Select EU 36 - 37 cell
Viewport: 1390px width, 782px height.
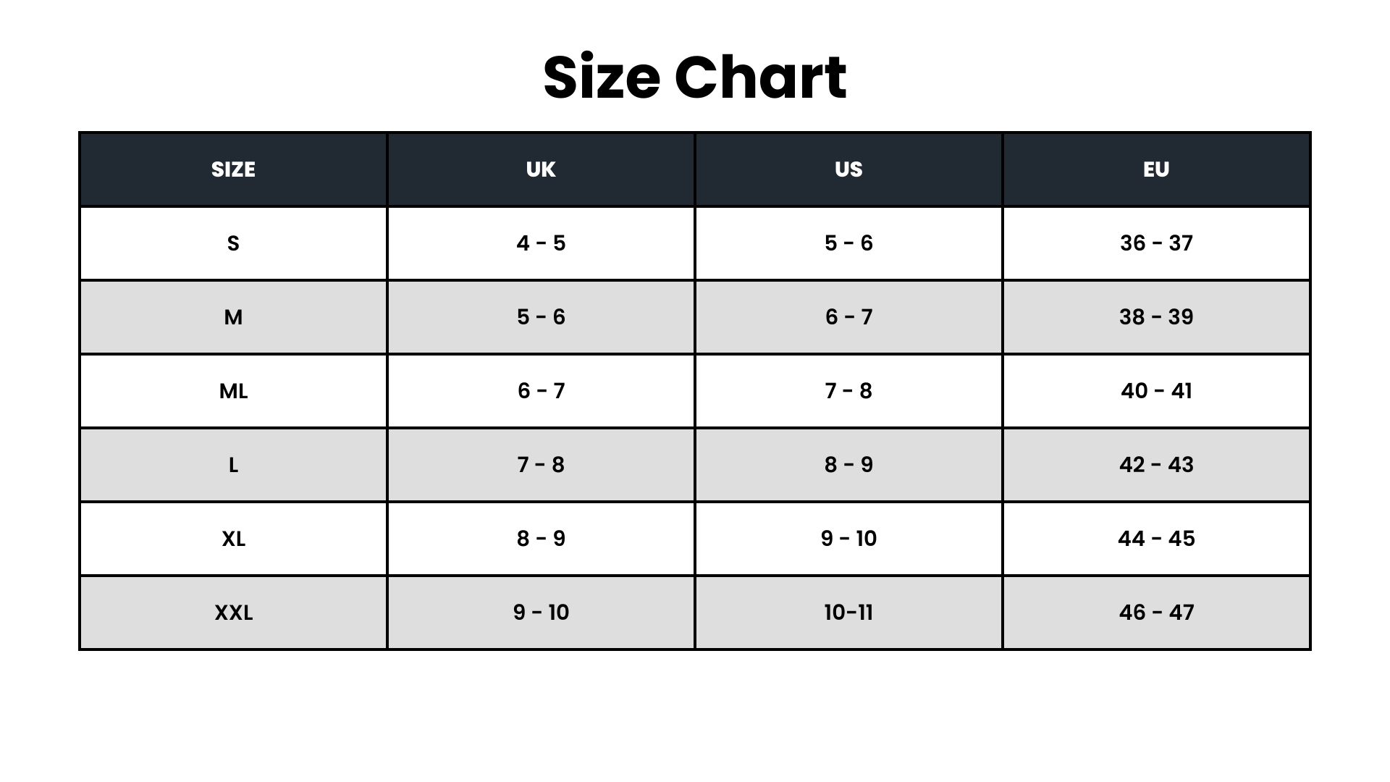coord(1156,243)
